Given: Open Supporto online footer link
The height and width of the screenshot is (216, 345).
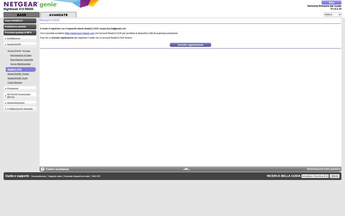Looking at the screenshot, I should [55, 176].
